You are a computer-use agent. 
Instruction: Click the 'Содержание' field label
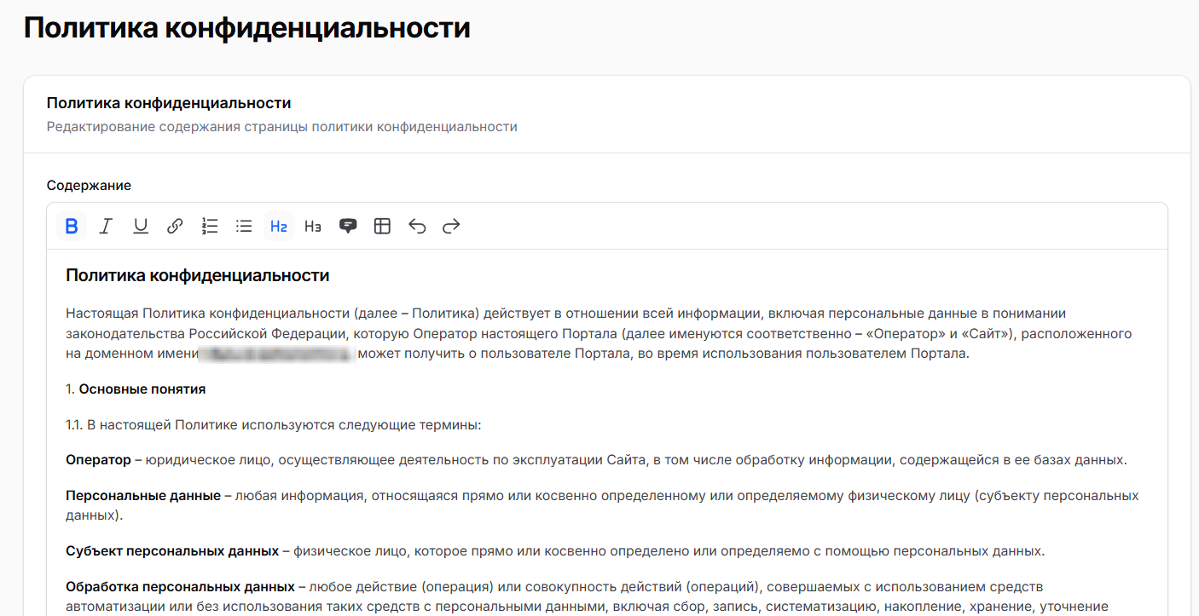tap(89, 186)
